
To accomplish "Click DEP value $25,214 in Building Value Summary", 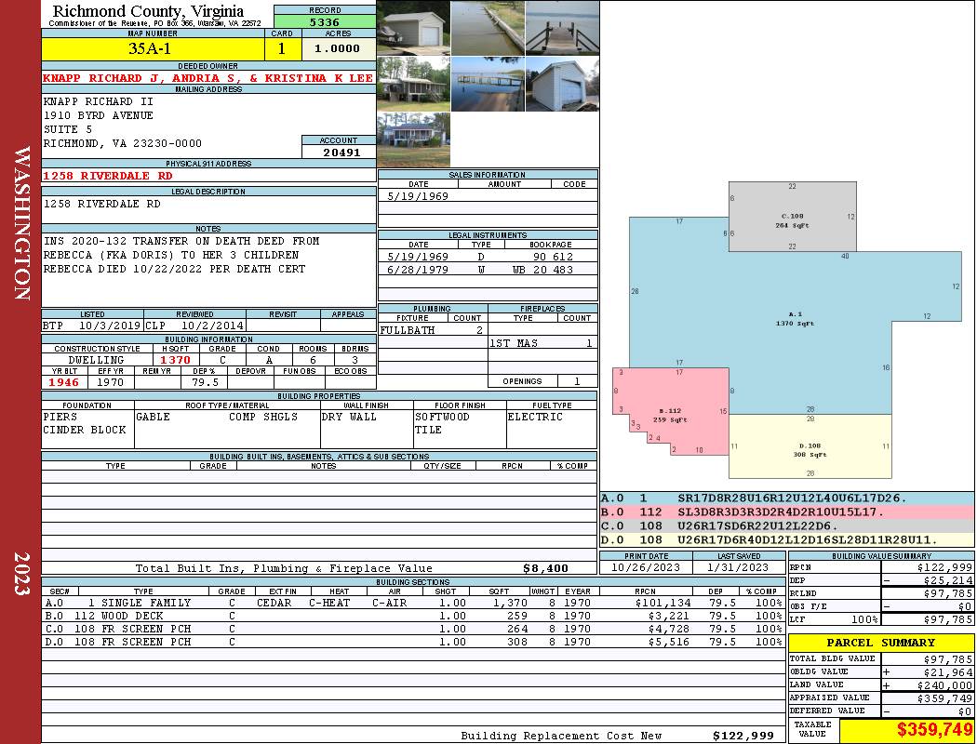I will click(948, 580).
